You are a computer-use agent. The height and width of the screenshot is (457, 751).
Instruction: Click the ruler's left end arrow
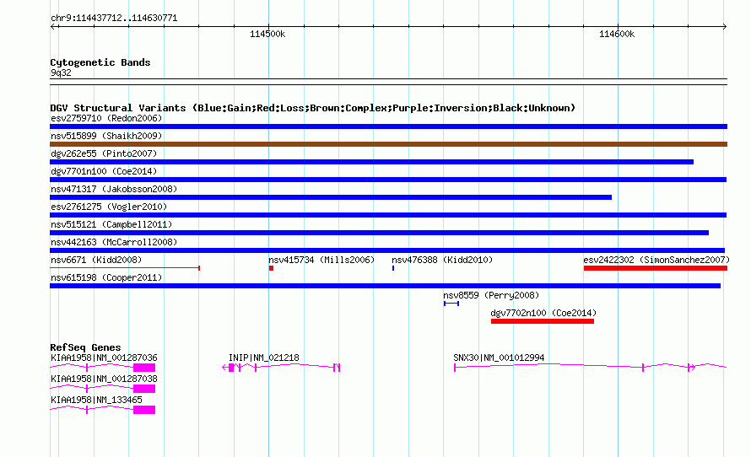(53, 27)
